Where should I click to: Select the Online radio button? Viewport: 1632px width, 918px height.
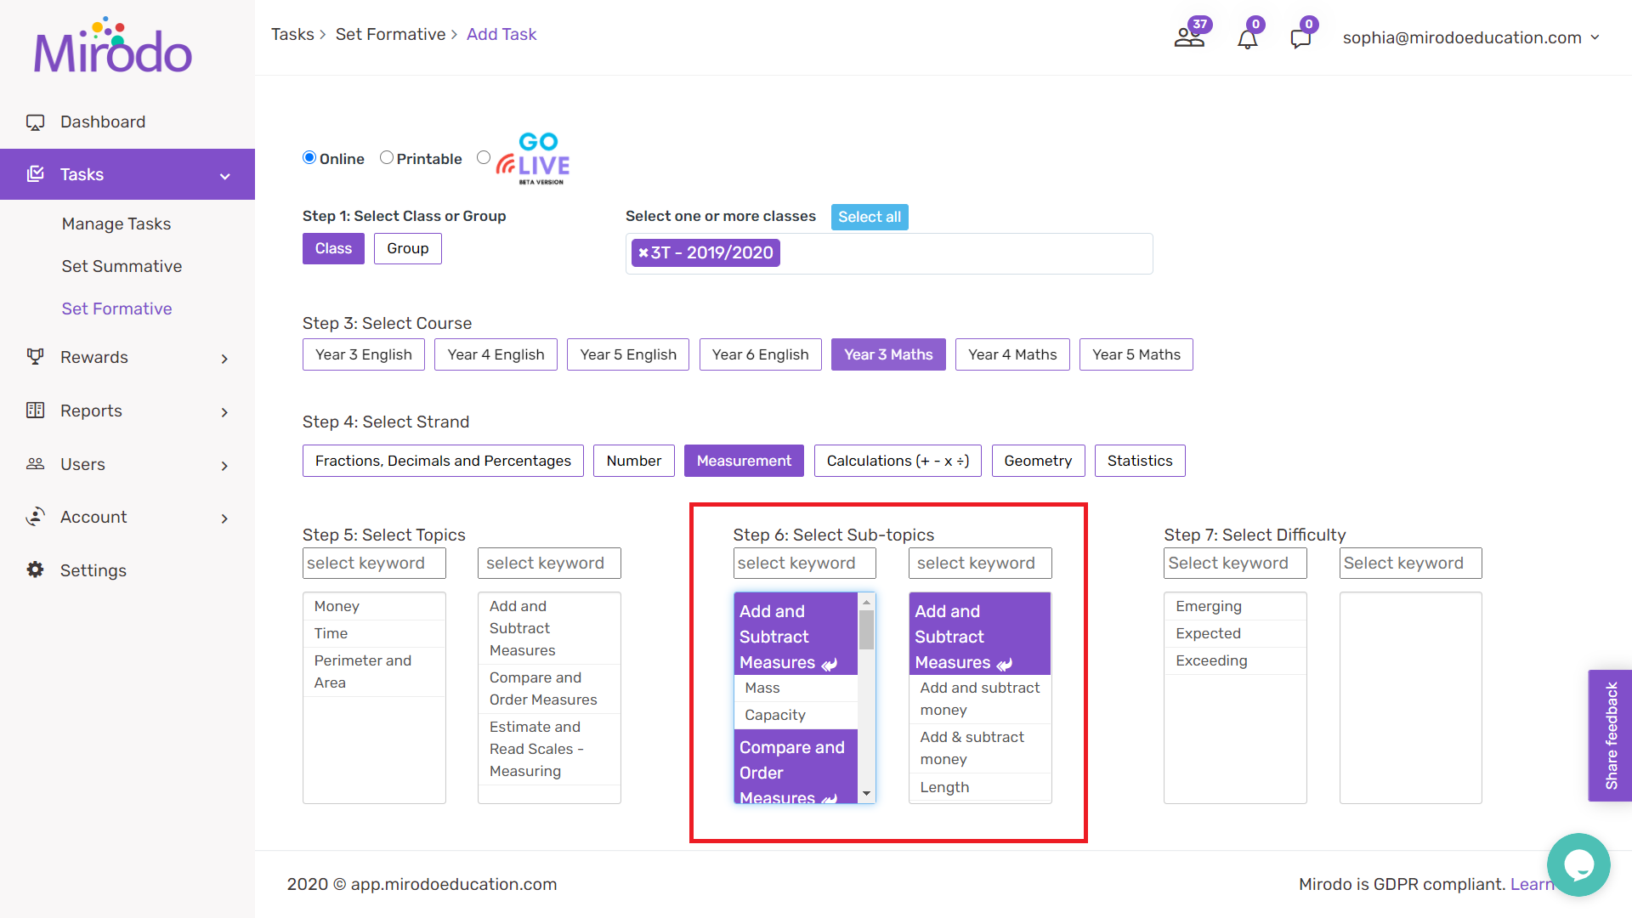[x=309, y=157]
